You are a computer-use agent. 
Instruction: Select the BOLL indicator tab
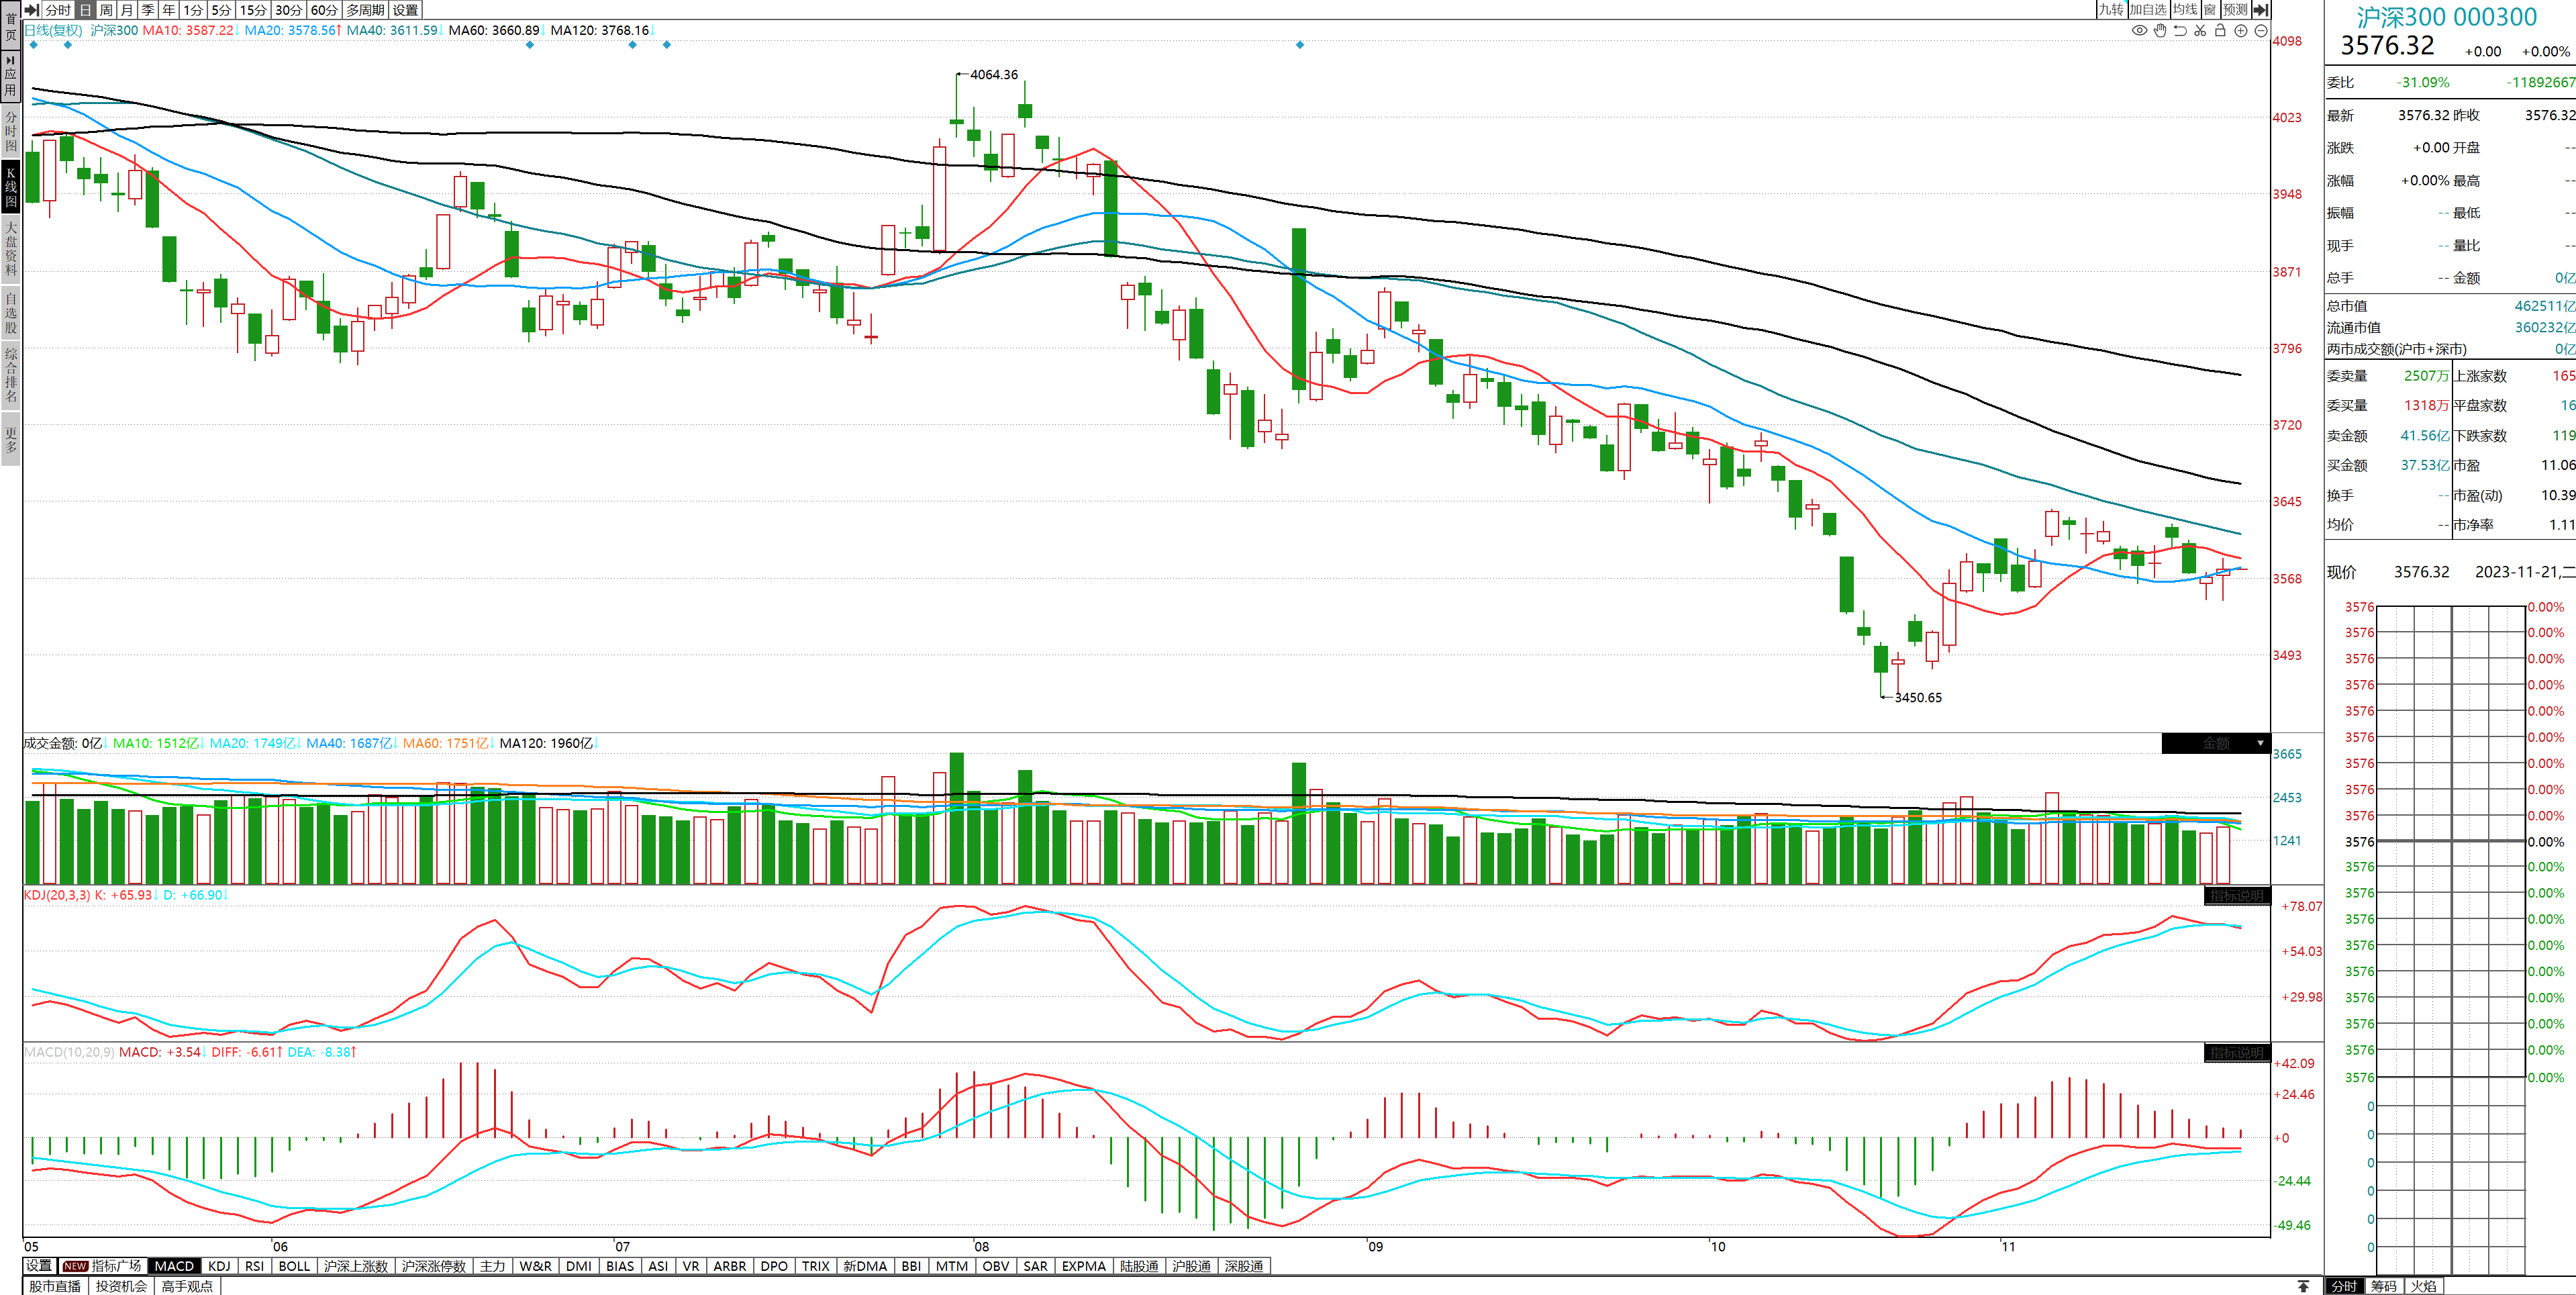click(294, 1266)
